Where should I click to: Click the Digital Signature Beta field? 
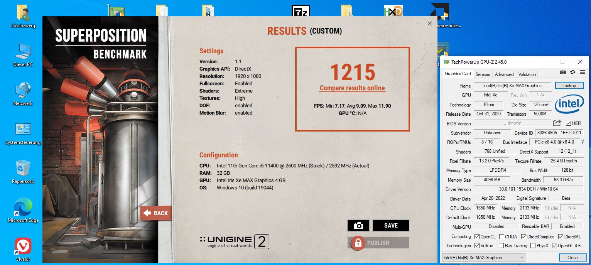[566, 198]
